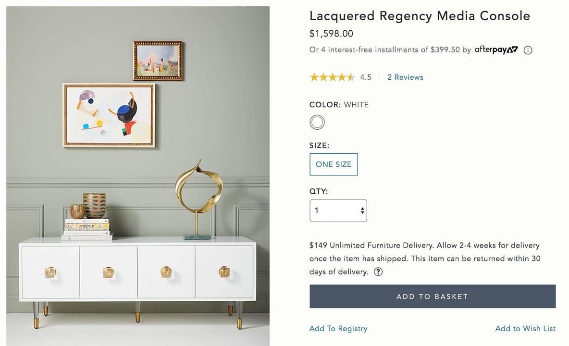Click the gold star rating icons
569x346 pixels.
point(332,77)
